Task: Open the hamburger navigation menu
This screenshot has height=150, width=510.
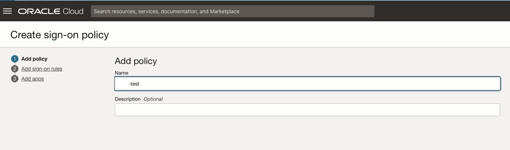Action: pos(7,11)
